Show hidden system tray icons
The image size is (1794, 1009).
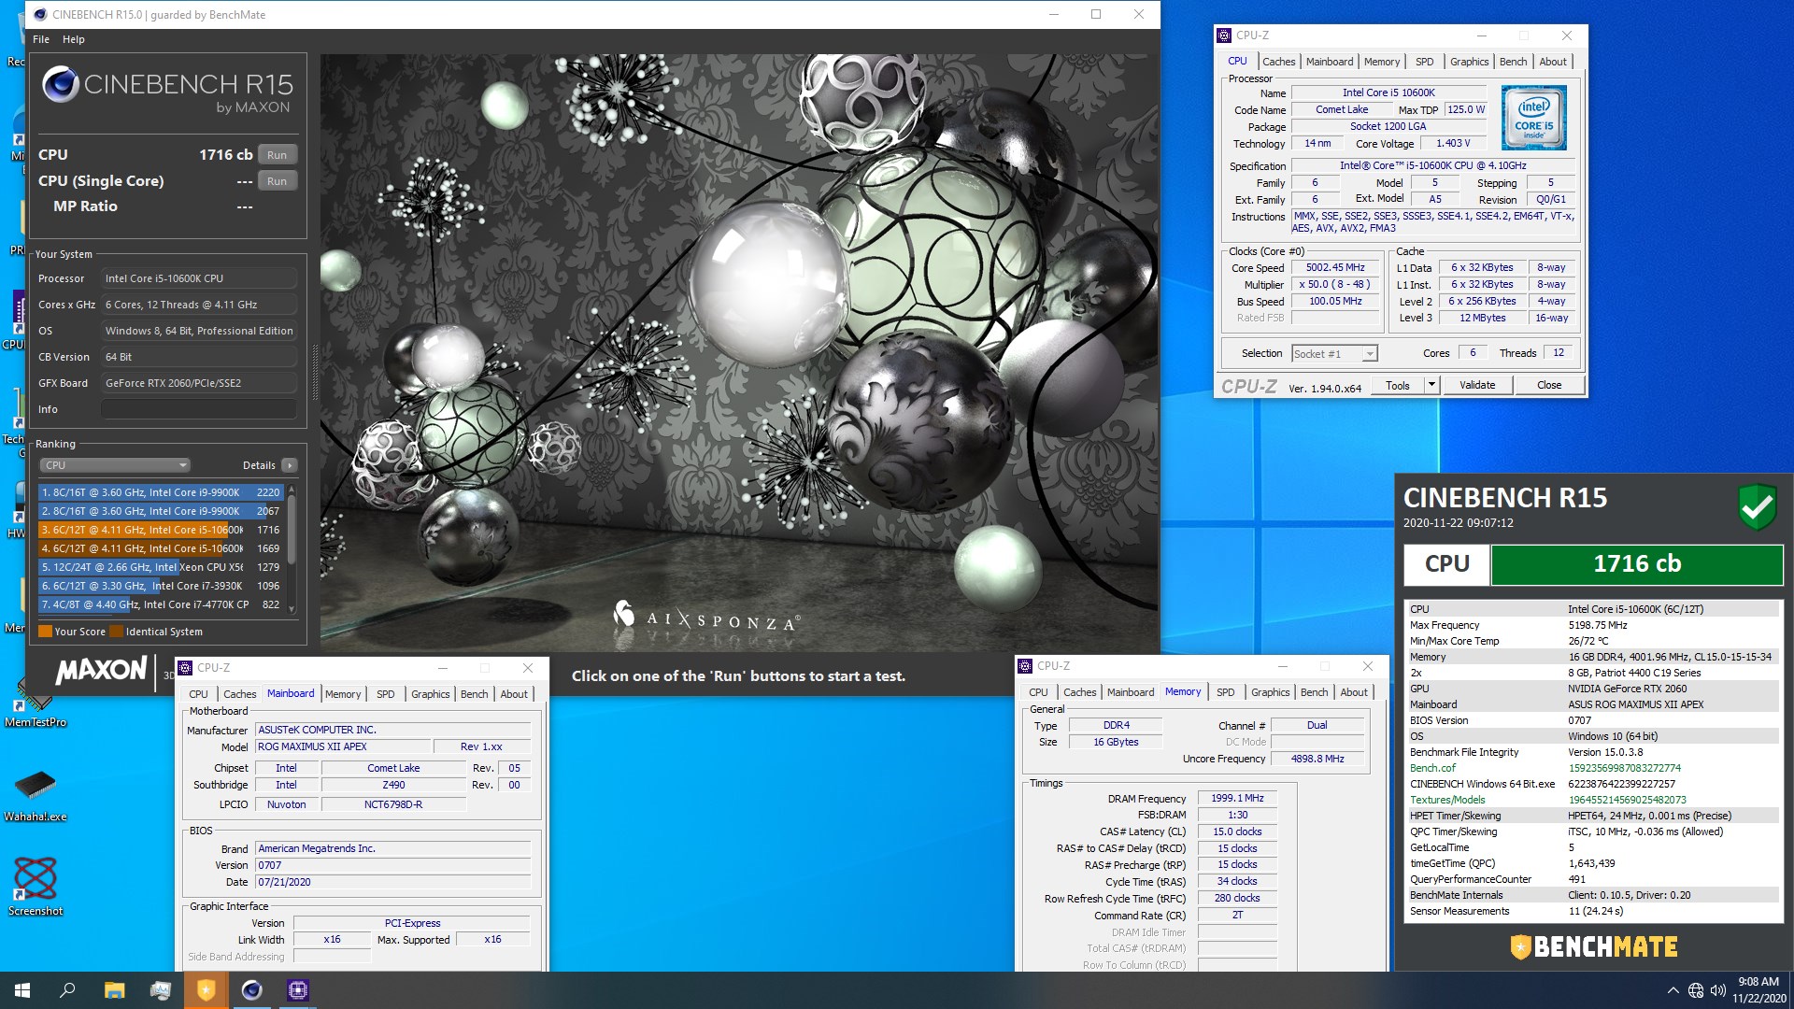[1672, 990]
